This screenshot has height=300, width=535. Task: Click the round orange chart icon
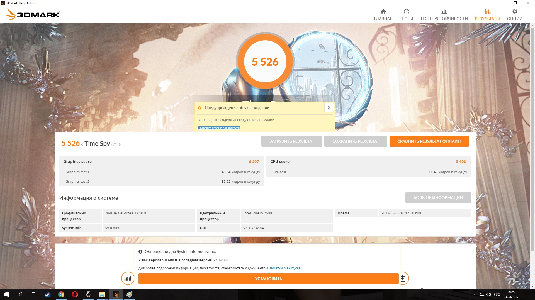(128, 278)
